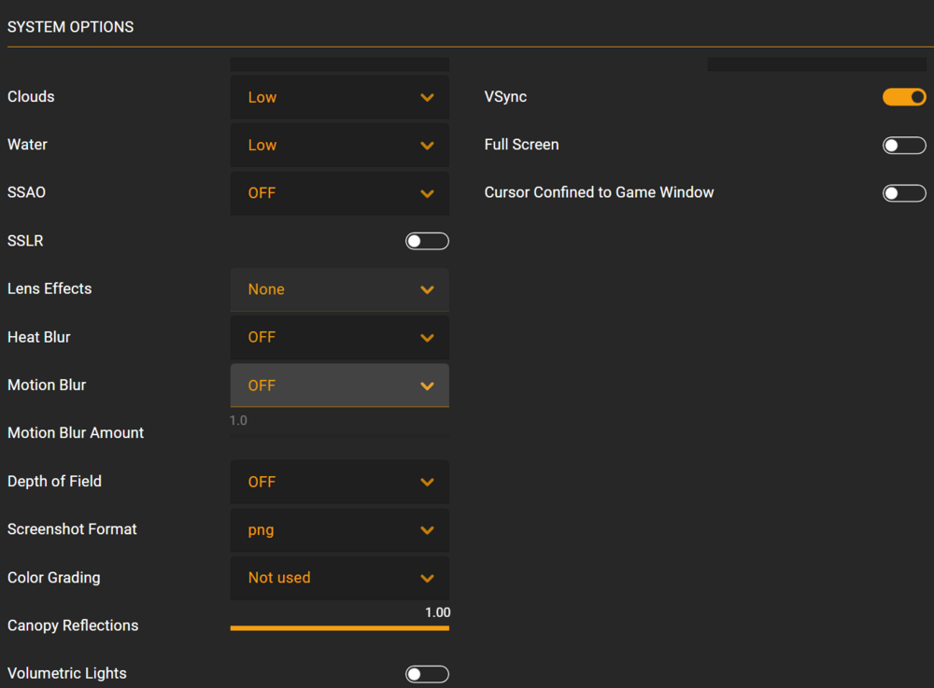The height and width of the screenshot is (688, 934).
Task: Toggle Cursor Confined to Game Window
Action: [904, 193]
